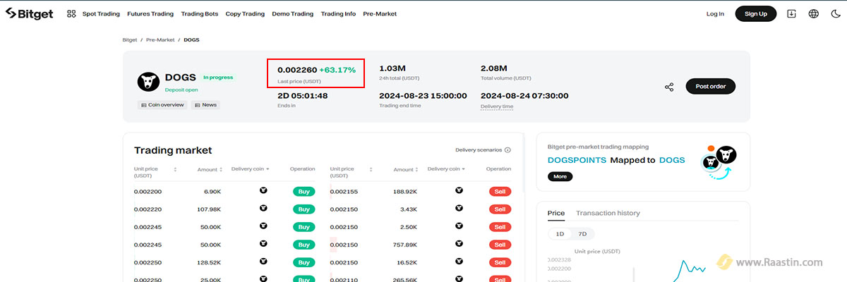
Task: Click the Delivery scenarios info icon
Action: point(507,150)
